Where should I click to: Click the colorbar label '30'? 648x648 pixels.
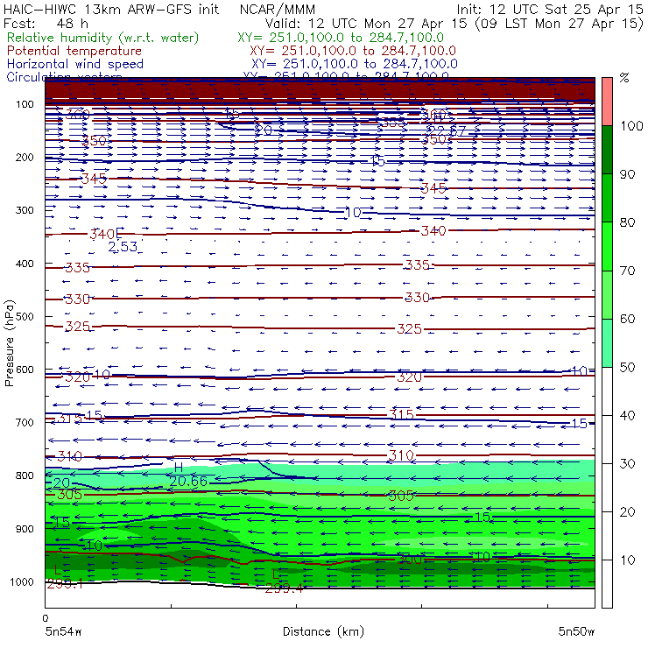627,464
